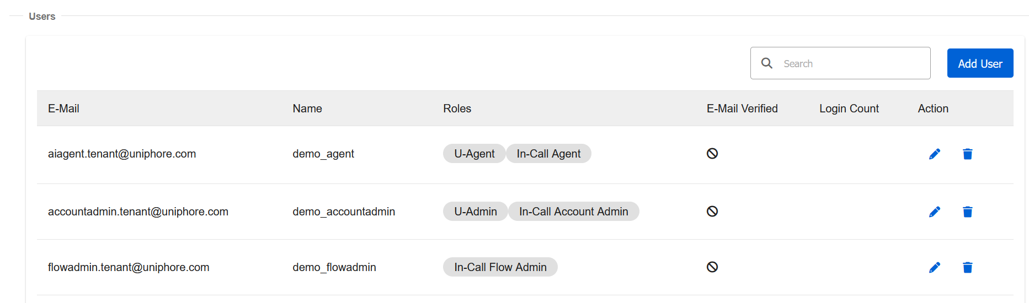Focus the Search users input field
The image size is (1029, 303).
click(x=840, y=63)
